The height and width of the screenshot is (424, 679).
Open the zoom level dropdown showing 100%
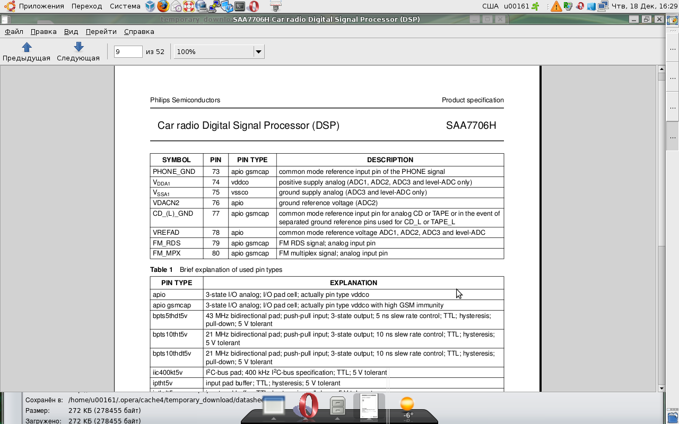258,52
